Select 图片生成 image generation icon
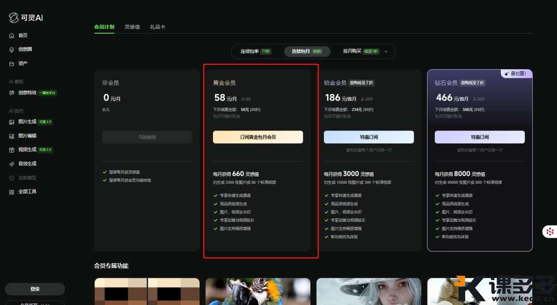Image resolution: width=557 pixels, height=305 pixels. coord(12,122)
